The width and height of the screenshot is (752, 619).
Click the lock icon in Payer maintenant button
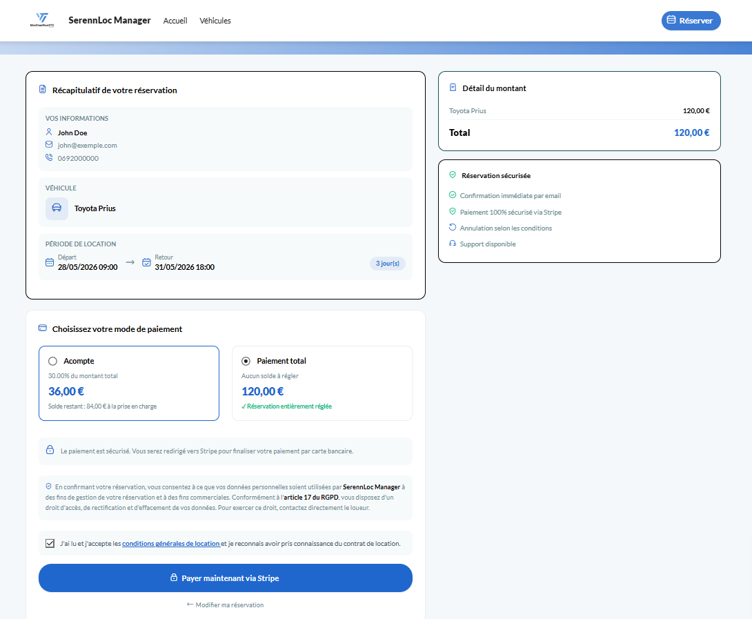pyautogui.click(x=174, y=578)
